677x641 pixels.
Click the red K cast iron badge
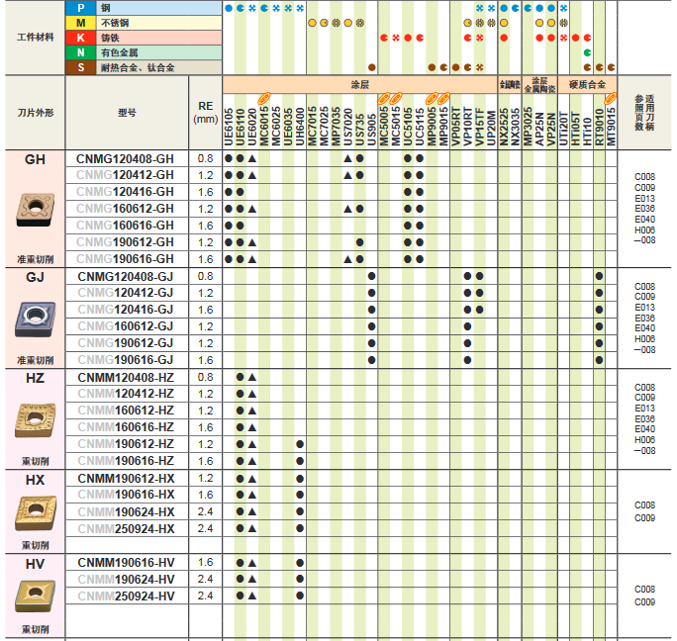80,38
